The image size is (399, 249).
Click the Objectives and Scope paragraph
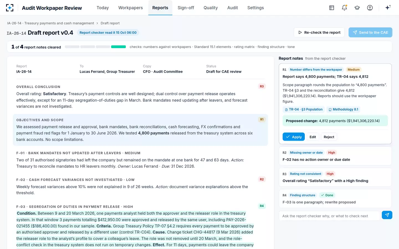coord(140,130)
